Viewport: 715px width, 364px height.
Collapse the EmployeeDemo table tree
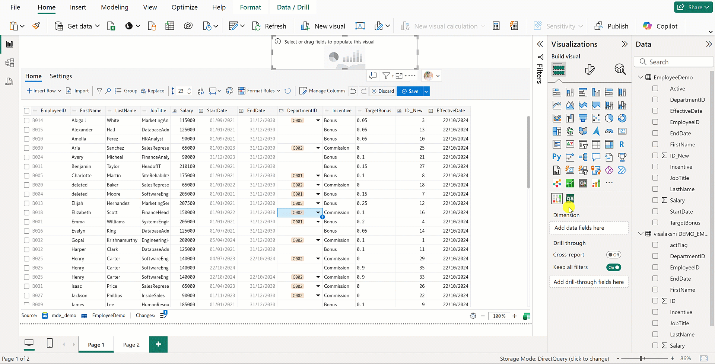pos(641,77)
